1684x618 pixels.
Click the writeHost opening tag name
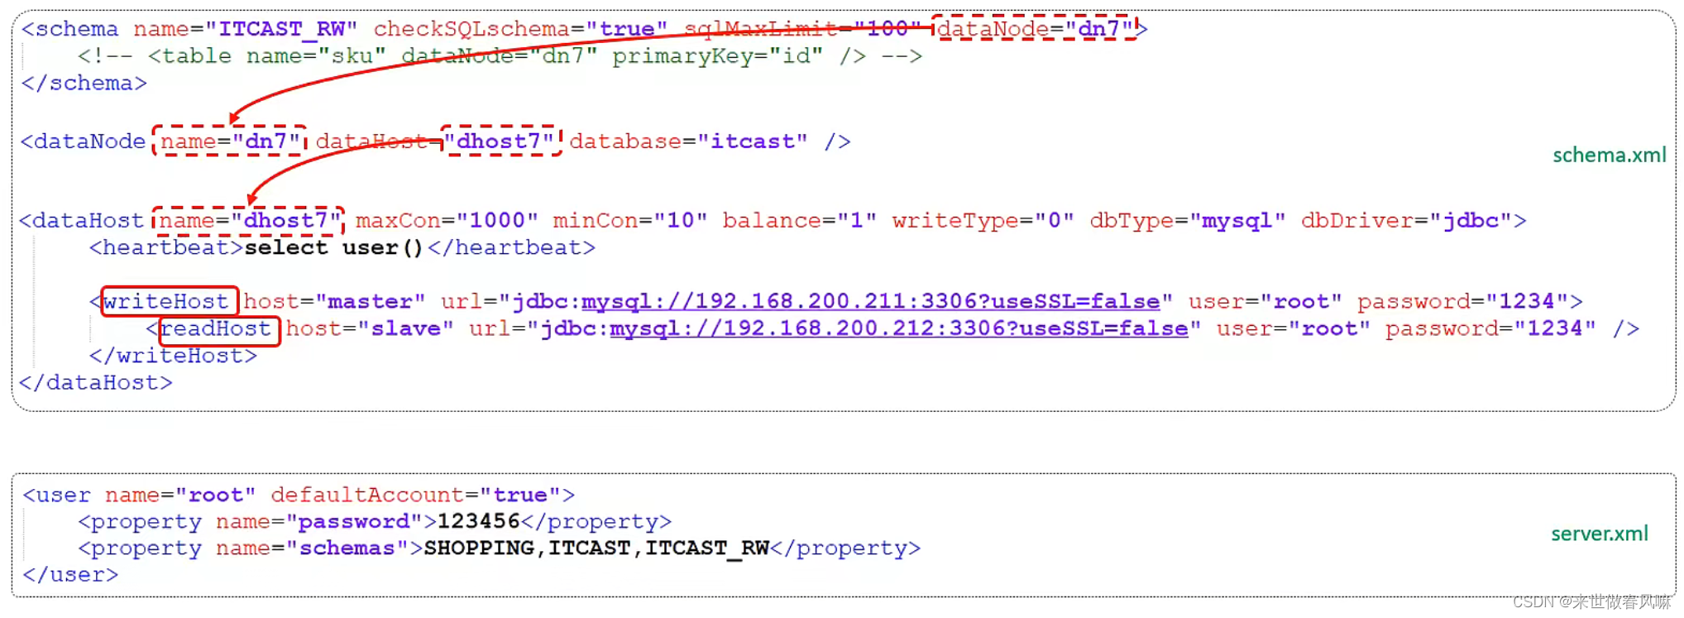tap(165, 302)
